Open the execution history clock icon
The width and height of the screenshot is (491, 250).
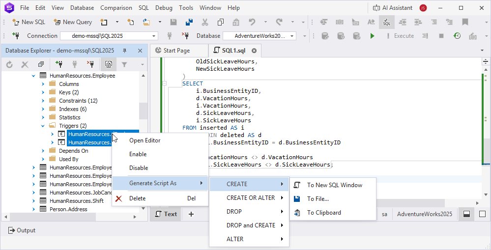point(457,36)
